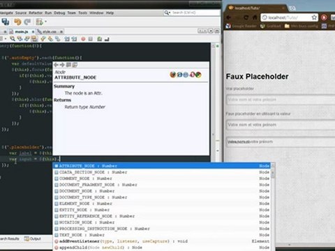Open the Run menu
Viewport: 335px width, 251px height.
coord(48,13)
